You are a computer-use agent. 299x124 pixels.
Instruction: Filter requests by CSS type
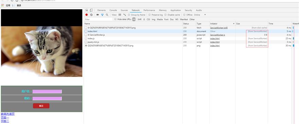click(x=148, y=19)
